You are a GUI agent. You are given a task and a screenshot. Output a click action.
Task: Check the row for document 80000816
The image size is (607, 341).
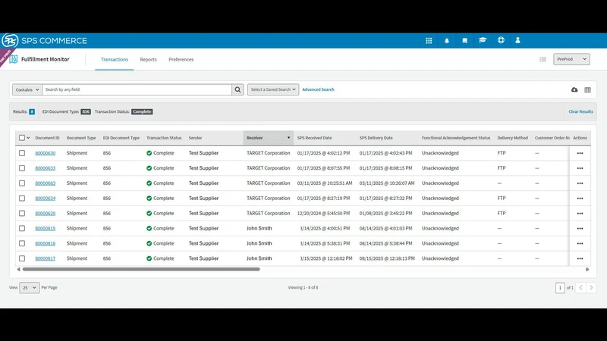[22, 243]
